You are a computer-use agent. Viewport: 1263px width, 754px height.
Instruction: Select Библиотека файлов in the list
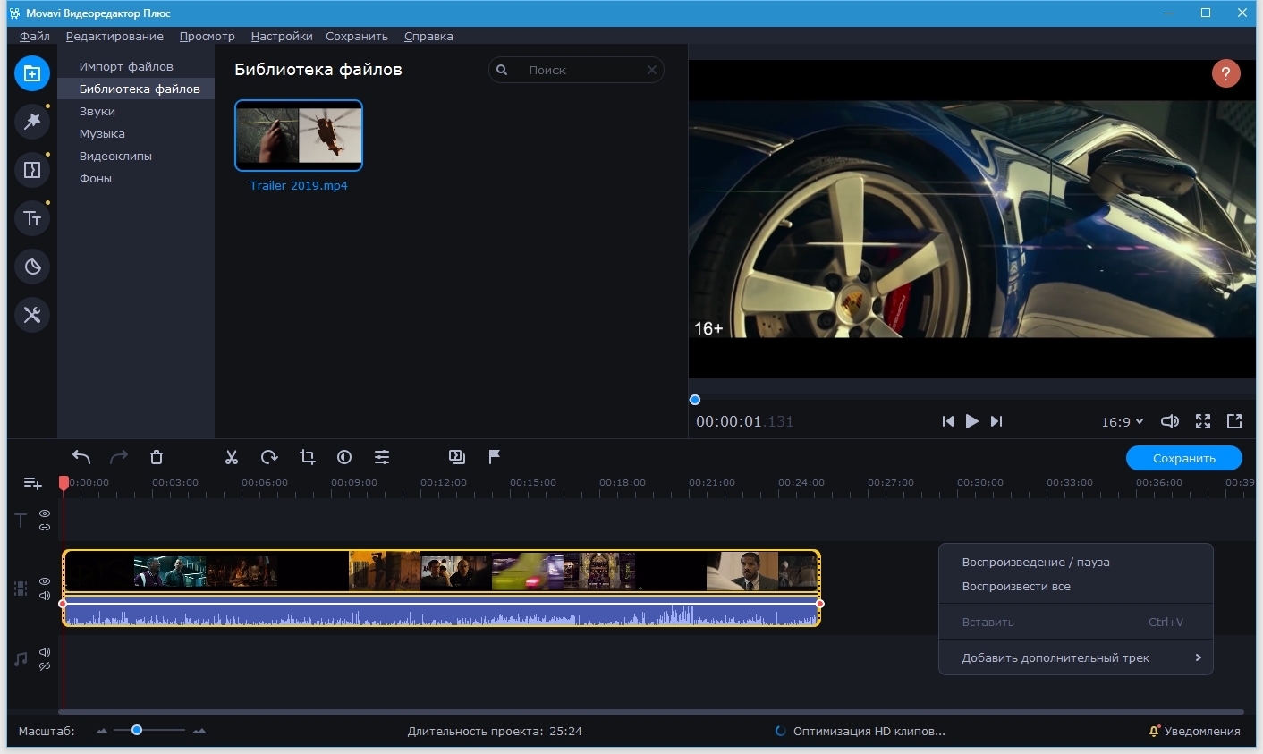click(136, 89)
